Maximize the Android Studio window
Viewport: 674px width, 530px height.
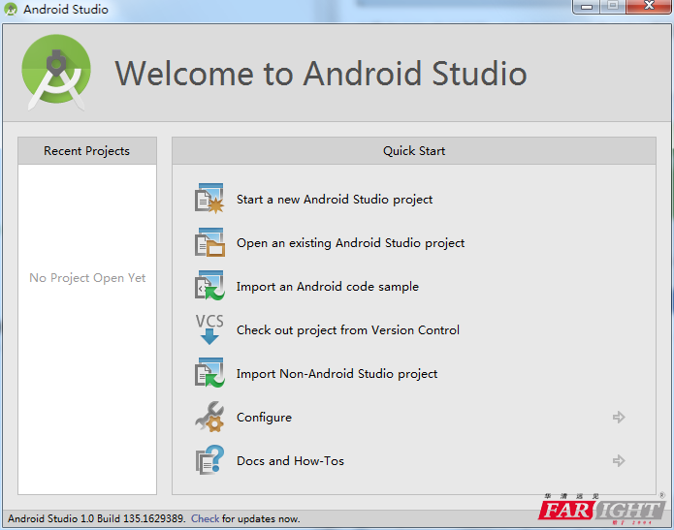pyautogui.click(x=613, y=6)
